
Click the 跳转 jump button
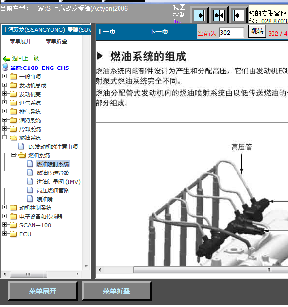pyautogui.click(x=257, y=31)
